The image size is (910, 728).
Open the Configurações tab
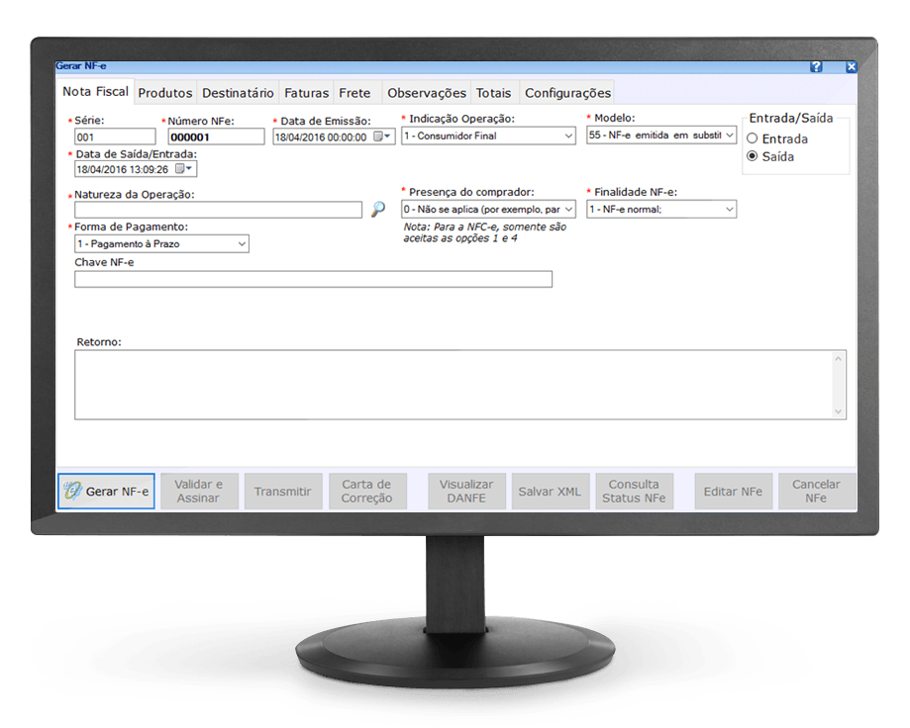point(567,93)
